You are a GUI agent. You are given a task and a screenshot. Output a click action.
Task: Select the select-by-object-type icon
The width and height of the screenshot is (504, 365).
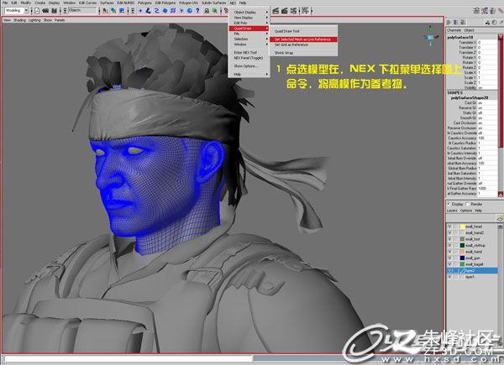(113, 11)
